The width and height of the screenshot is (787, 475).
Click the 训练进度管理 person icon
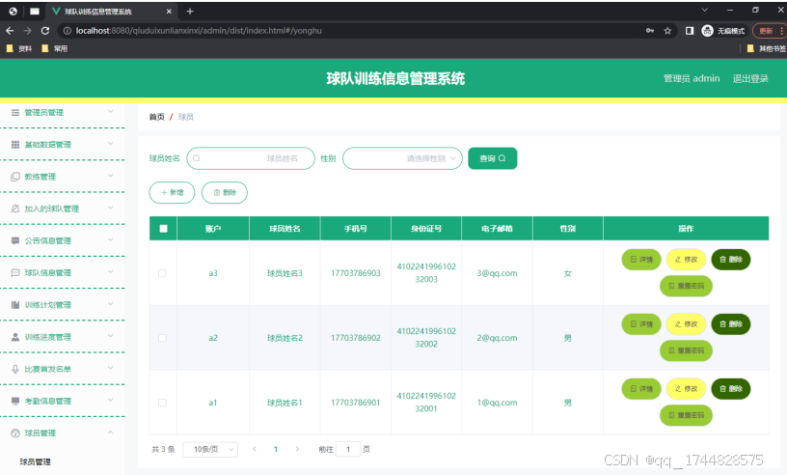pos(15,337)
